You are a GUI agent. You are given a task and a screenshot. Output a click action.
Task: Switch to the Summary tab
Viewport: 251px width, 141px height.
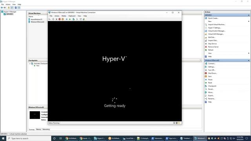tap(32, 130)
